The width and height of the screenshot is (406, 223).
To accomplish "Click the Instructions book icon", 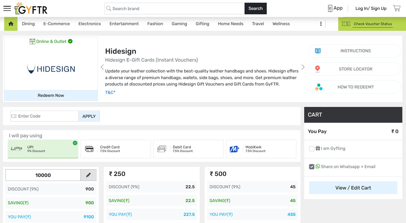I will [318, 51].
